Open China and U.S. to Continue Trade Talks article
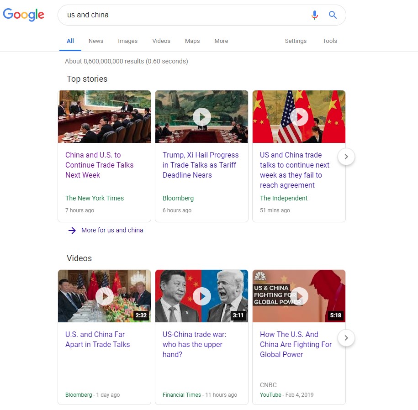418x410 pixels. (100, 165)
